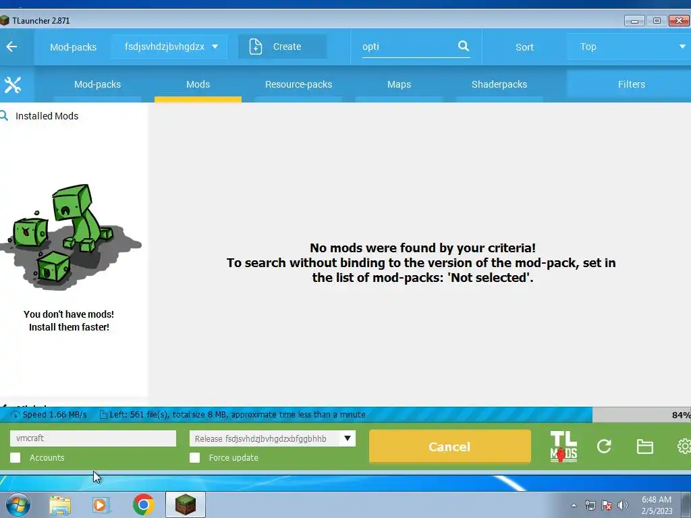Click the volume speaker tray icon
Viewport: 691px width, 518px height.
click(x=622, y=505)
